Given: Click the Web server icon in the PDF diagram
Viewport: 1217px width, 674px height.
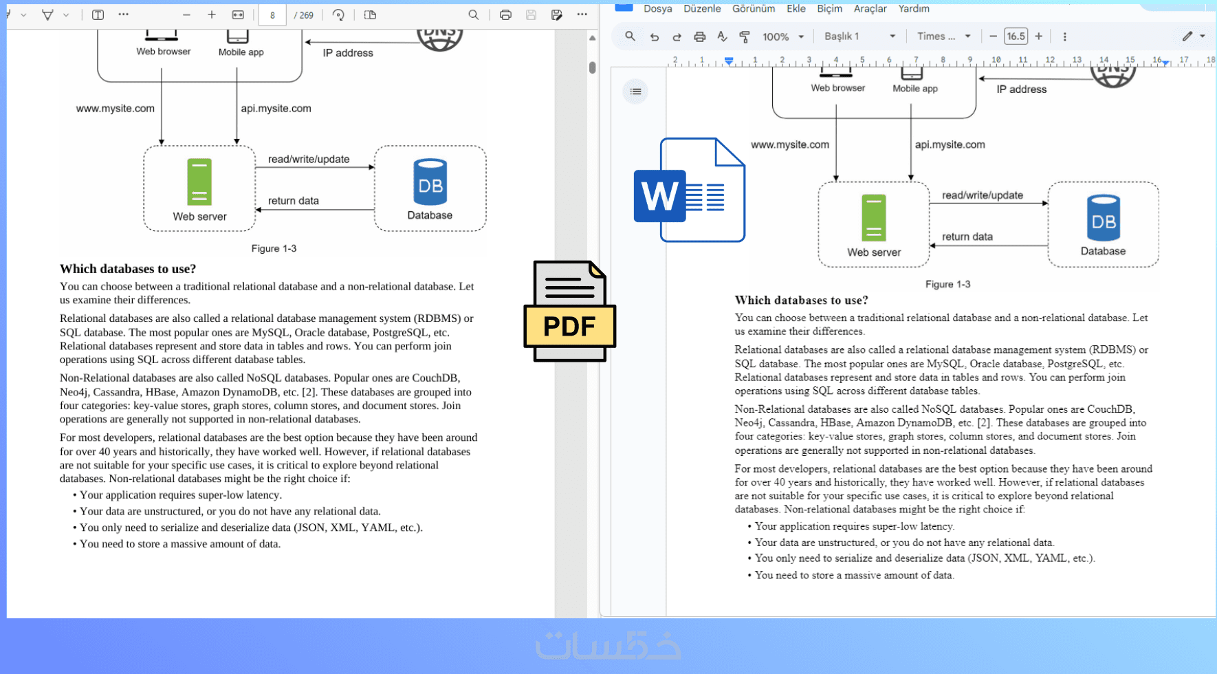Looking at the screenshot, I should 199,182.
